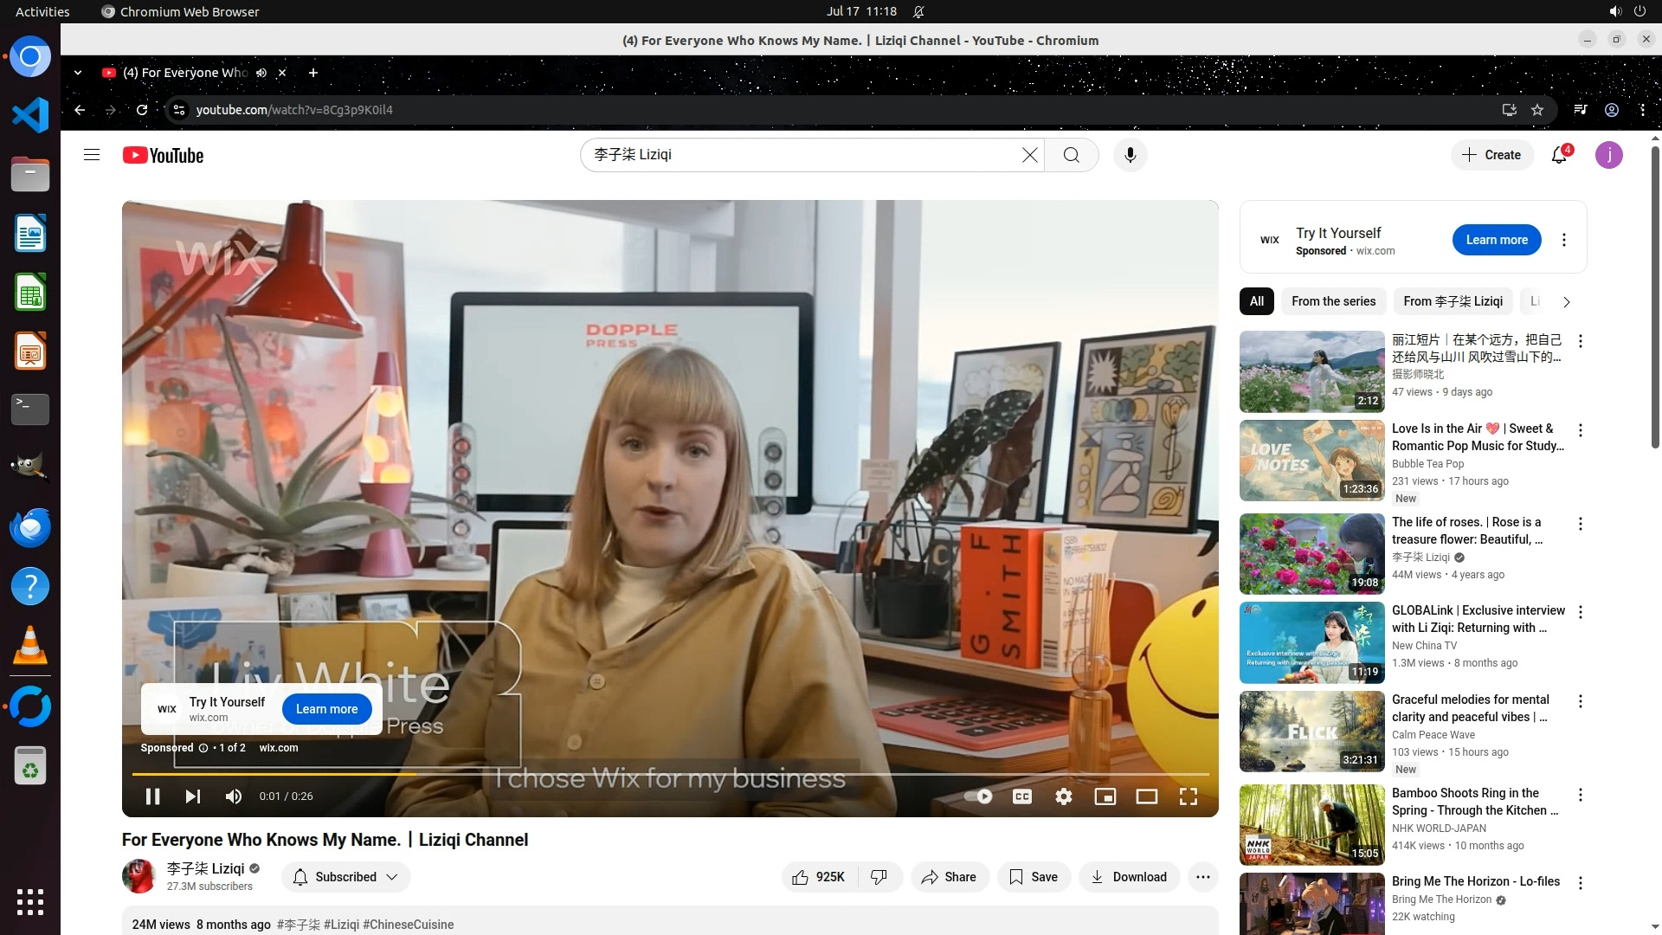The width and height of the screenshot is (1662, 935).
Task: Dislike the video with thumbs-down
Action: (879, 877)
